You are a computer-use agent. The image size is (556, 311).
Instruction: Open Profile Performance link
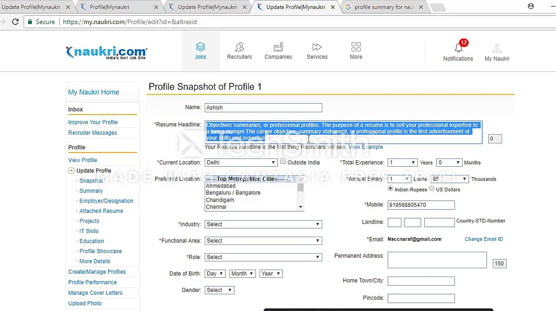(x=92, y=282)
